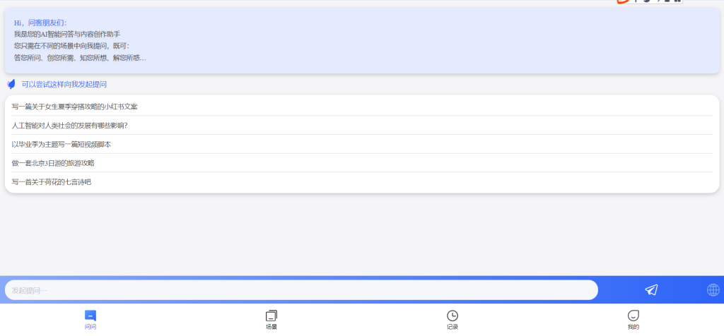Choose the 人工智能对人类社会 influence question
The height and width of the screenshot is (336, 724).
[362, 126]
